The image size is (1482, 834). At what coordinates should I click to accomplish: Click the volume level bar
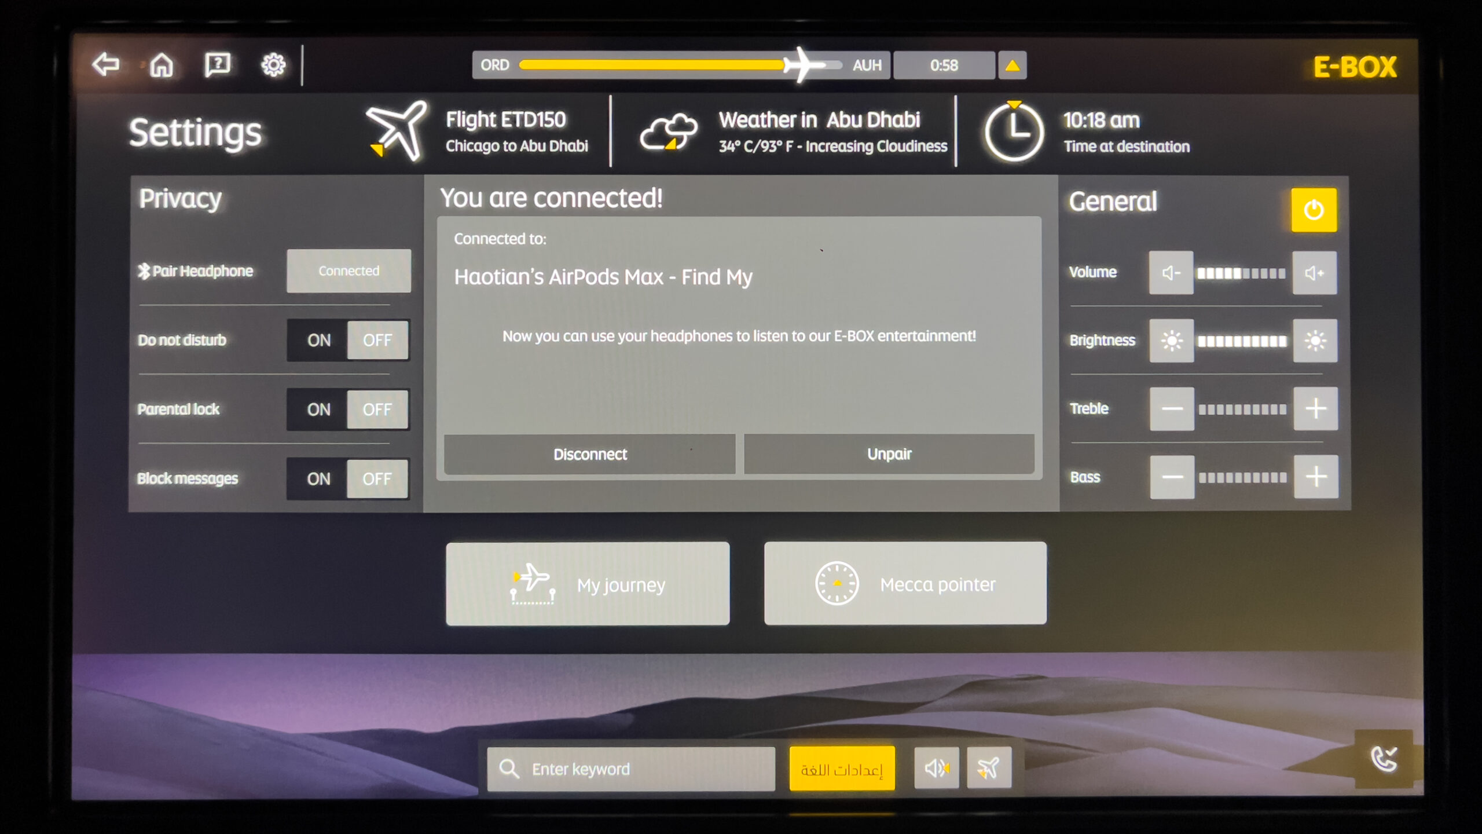[1241, 273]
